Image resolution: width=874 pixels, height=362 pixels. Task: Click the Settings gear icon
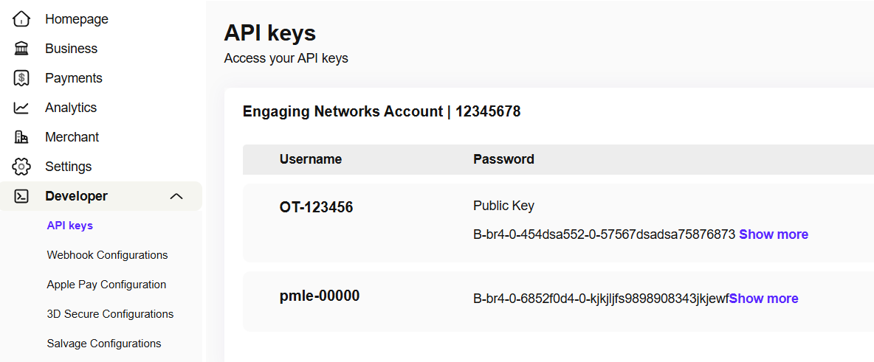click(x=21, y=167)
